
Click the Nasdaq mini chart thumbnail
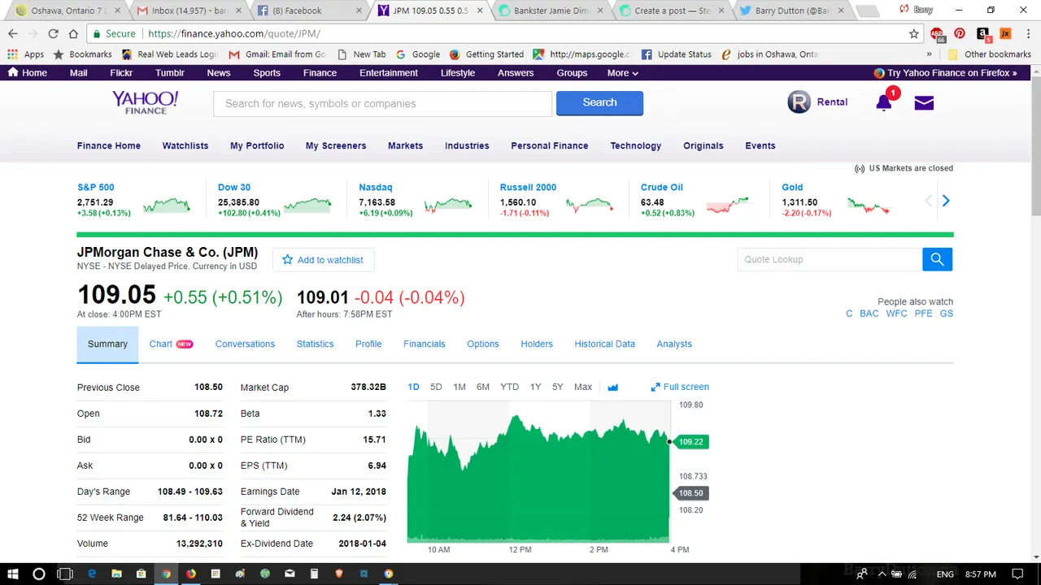tap(447, 205)
